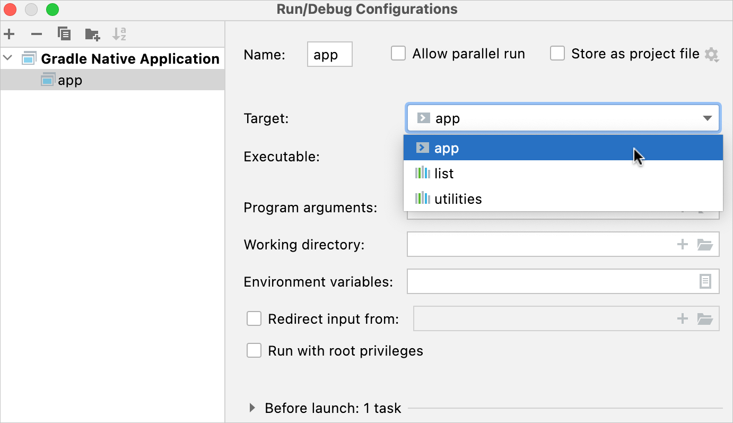Choose utilities from the Target list
The width and height of the screenshot is (733, 423).
563,199
